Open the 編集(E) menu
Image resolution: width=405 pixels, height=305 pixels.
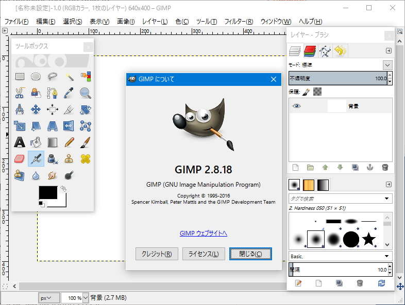tap(46, 22)
